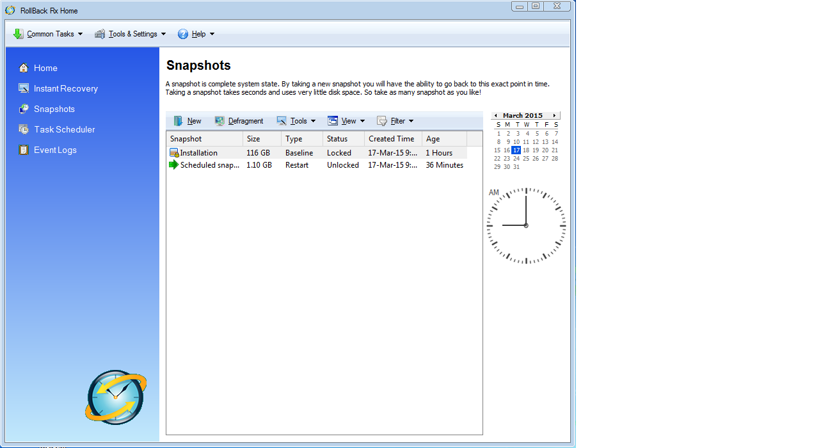Click the 1.10 GB size cell

point(259,165)
